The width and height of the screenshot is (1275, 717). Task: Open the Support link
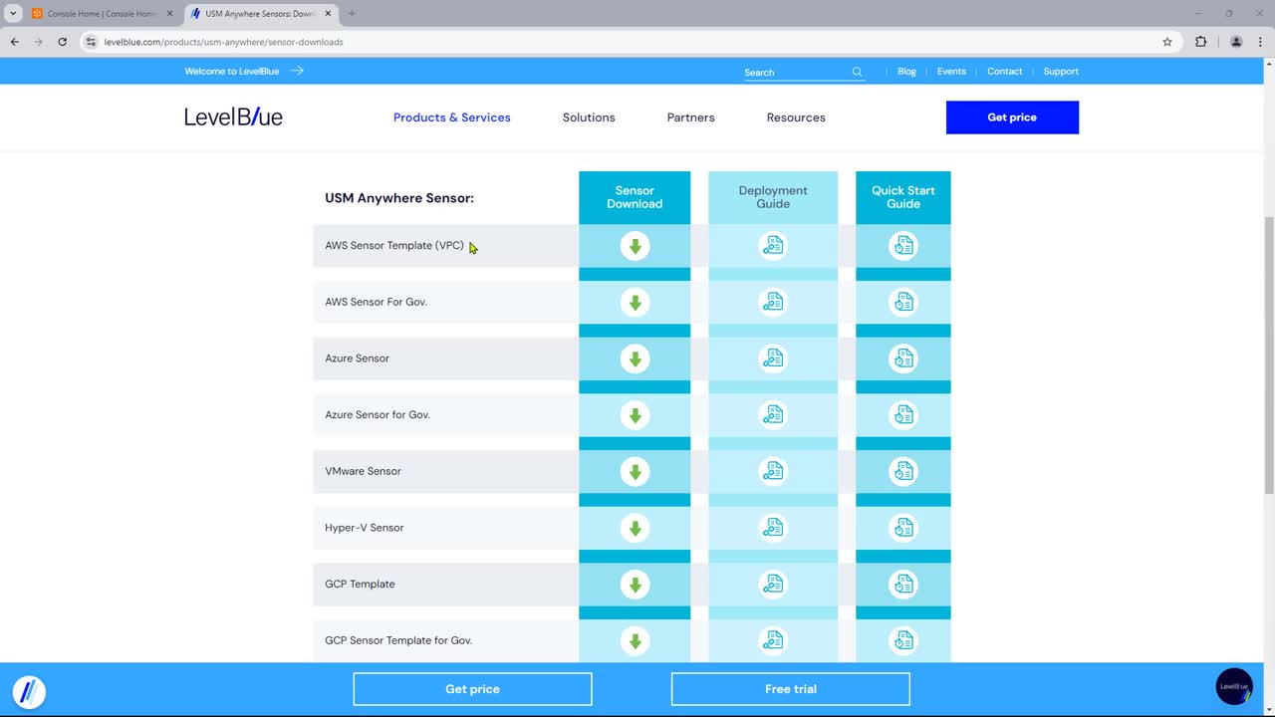pyautogui.click(x=1061, y=72)
